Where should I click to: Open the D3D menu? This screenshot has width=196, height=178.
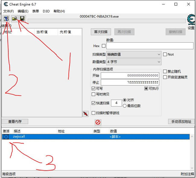(46, 11)
